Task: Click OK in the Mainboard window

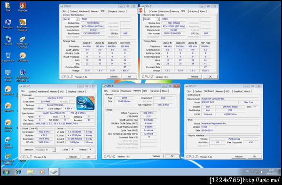Action: [254, 157]
